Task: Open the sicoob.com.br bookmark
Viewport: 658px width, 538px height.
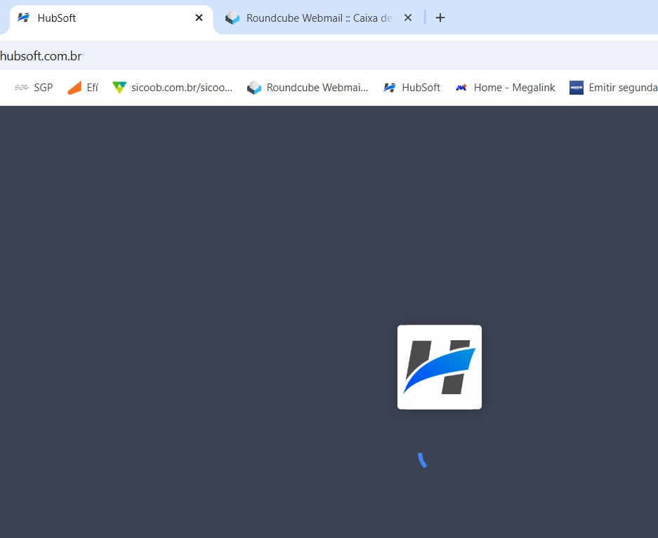Action: (x=173, y=88)
